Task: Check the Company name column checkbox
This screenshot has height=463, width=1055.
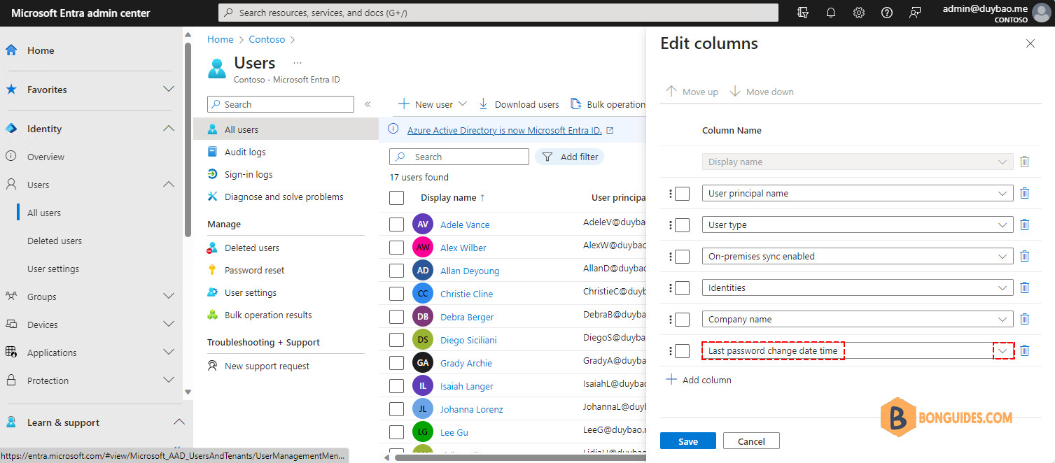Action: pyautogui.click(x=683, y=320)
